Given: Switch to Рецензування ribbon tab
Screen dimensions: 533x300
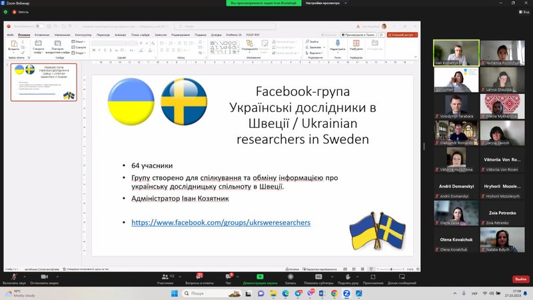Looking at the screenshot, I should (x=181, y=35).
